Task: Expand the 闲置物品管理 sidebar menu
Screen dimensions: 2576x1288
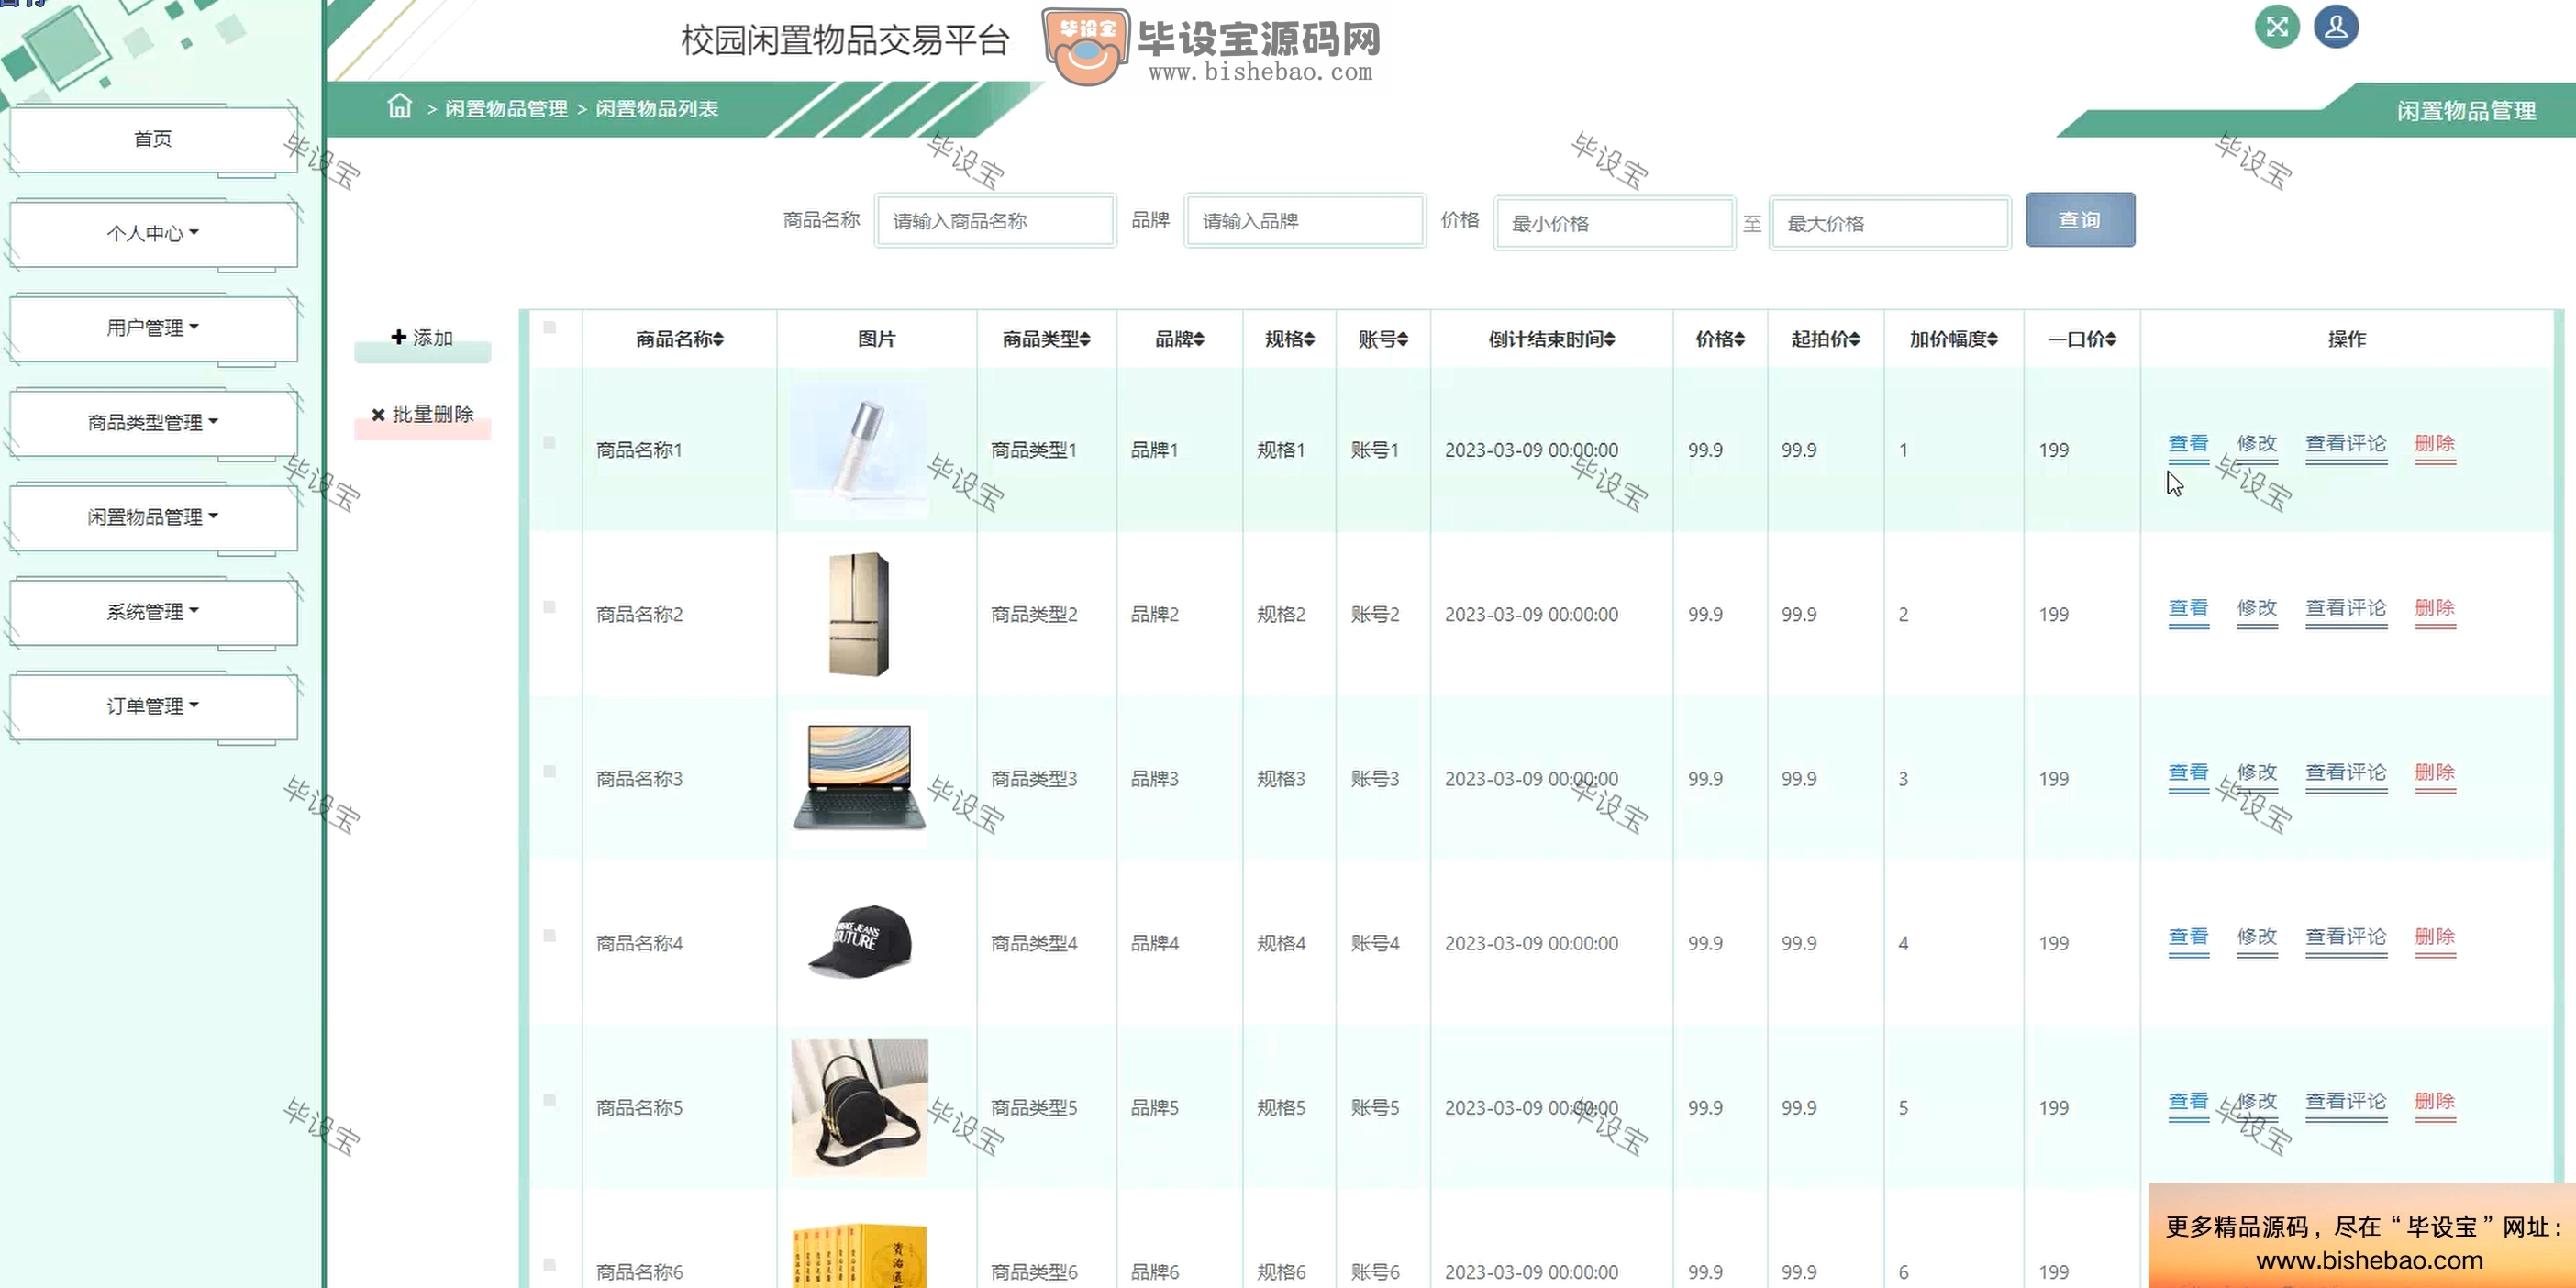Action: coord(153,517)
